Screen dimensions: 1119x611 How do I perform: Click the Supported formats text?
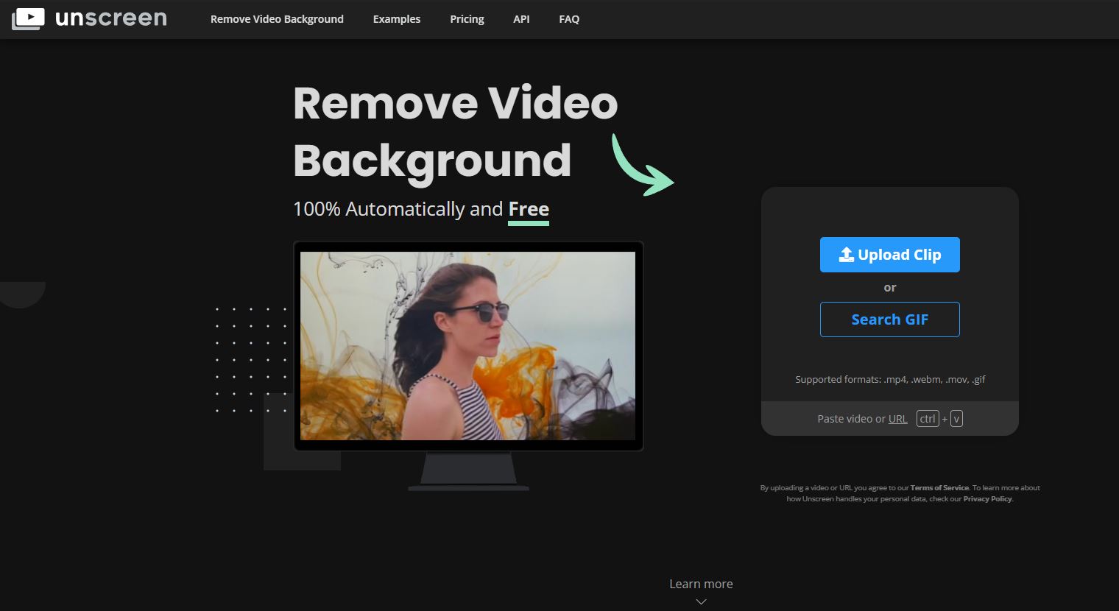(890, 380)
